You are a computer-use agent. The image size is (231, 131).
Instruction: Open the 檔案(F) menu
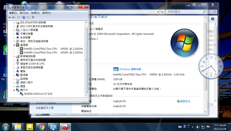point(13,13)
